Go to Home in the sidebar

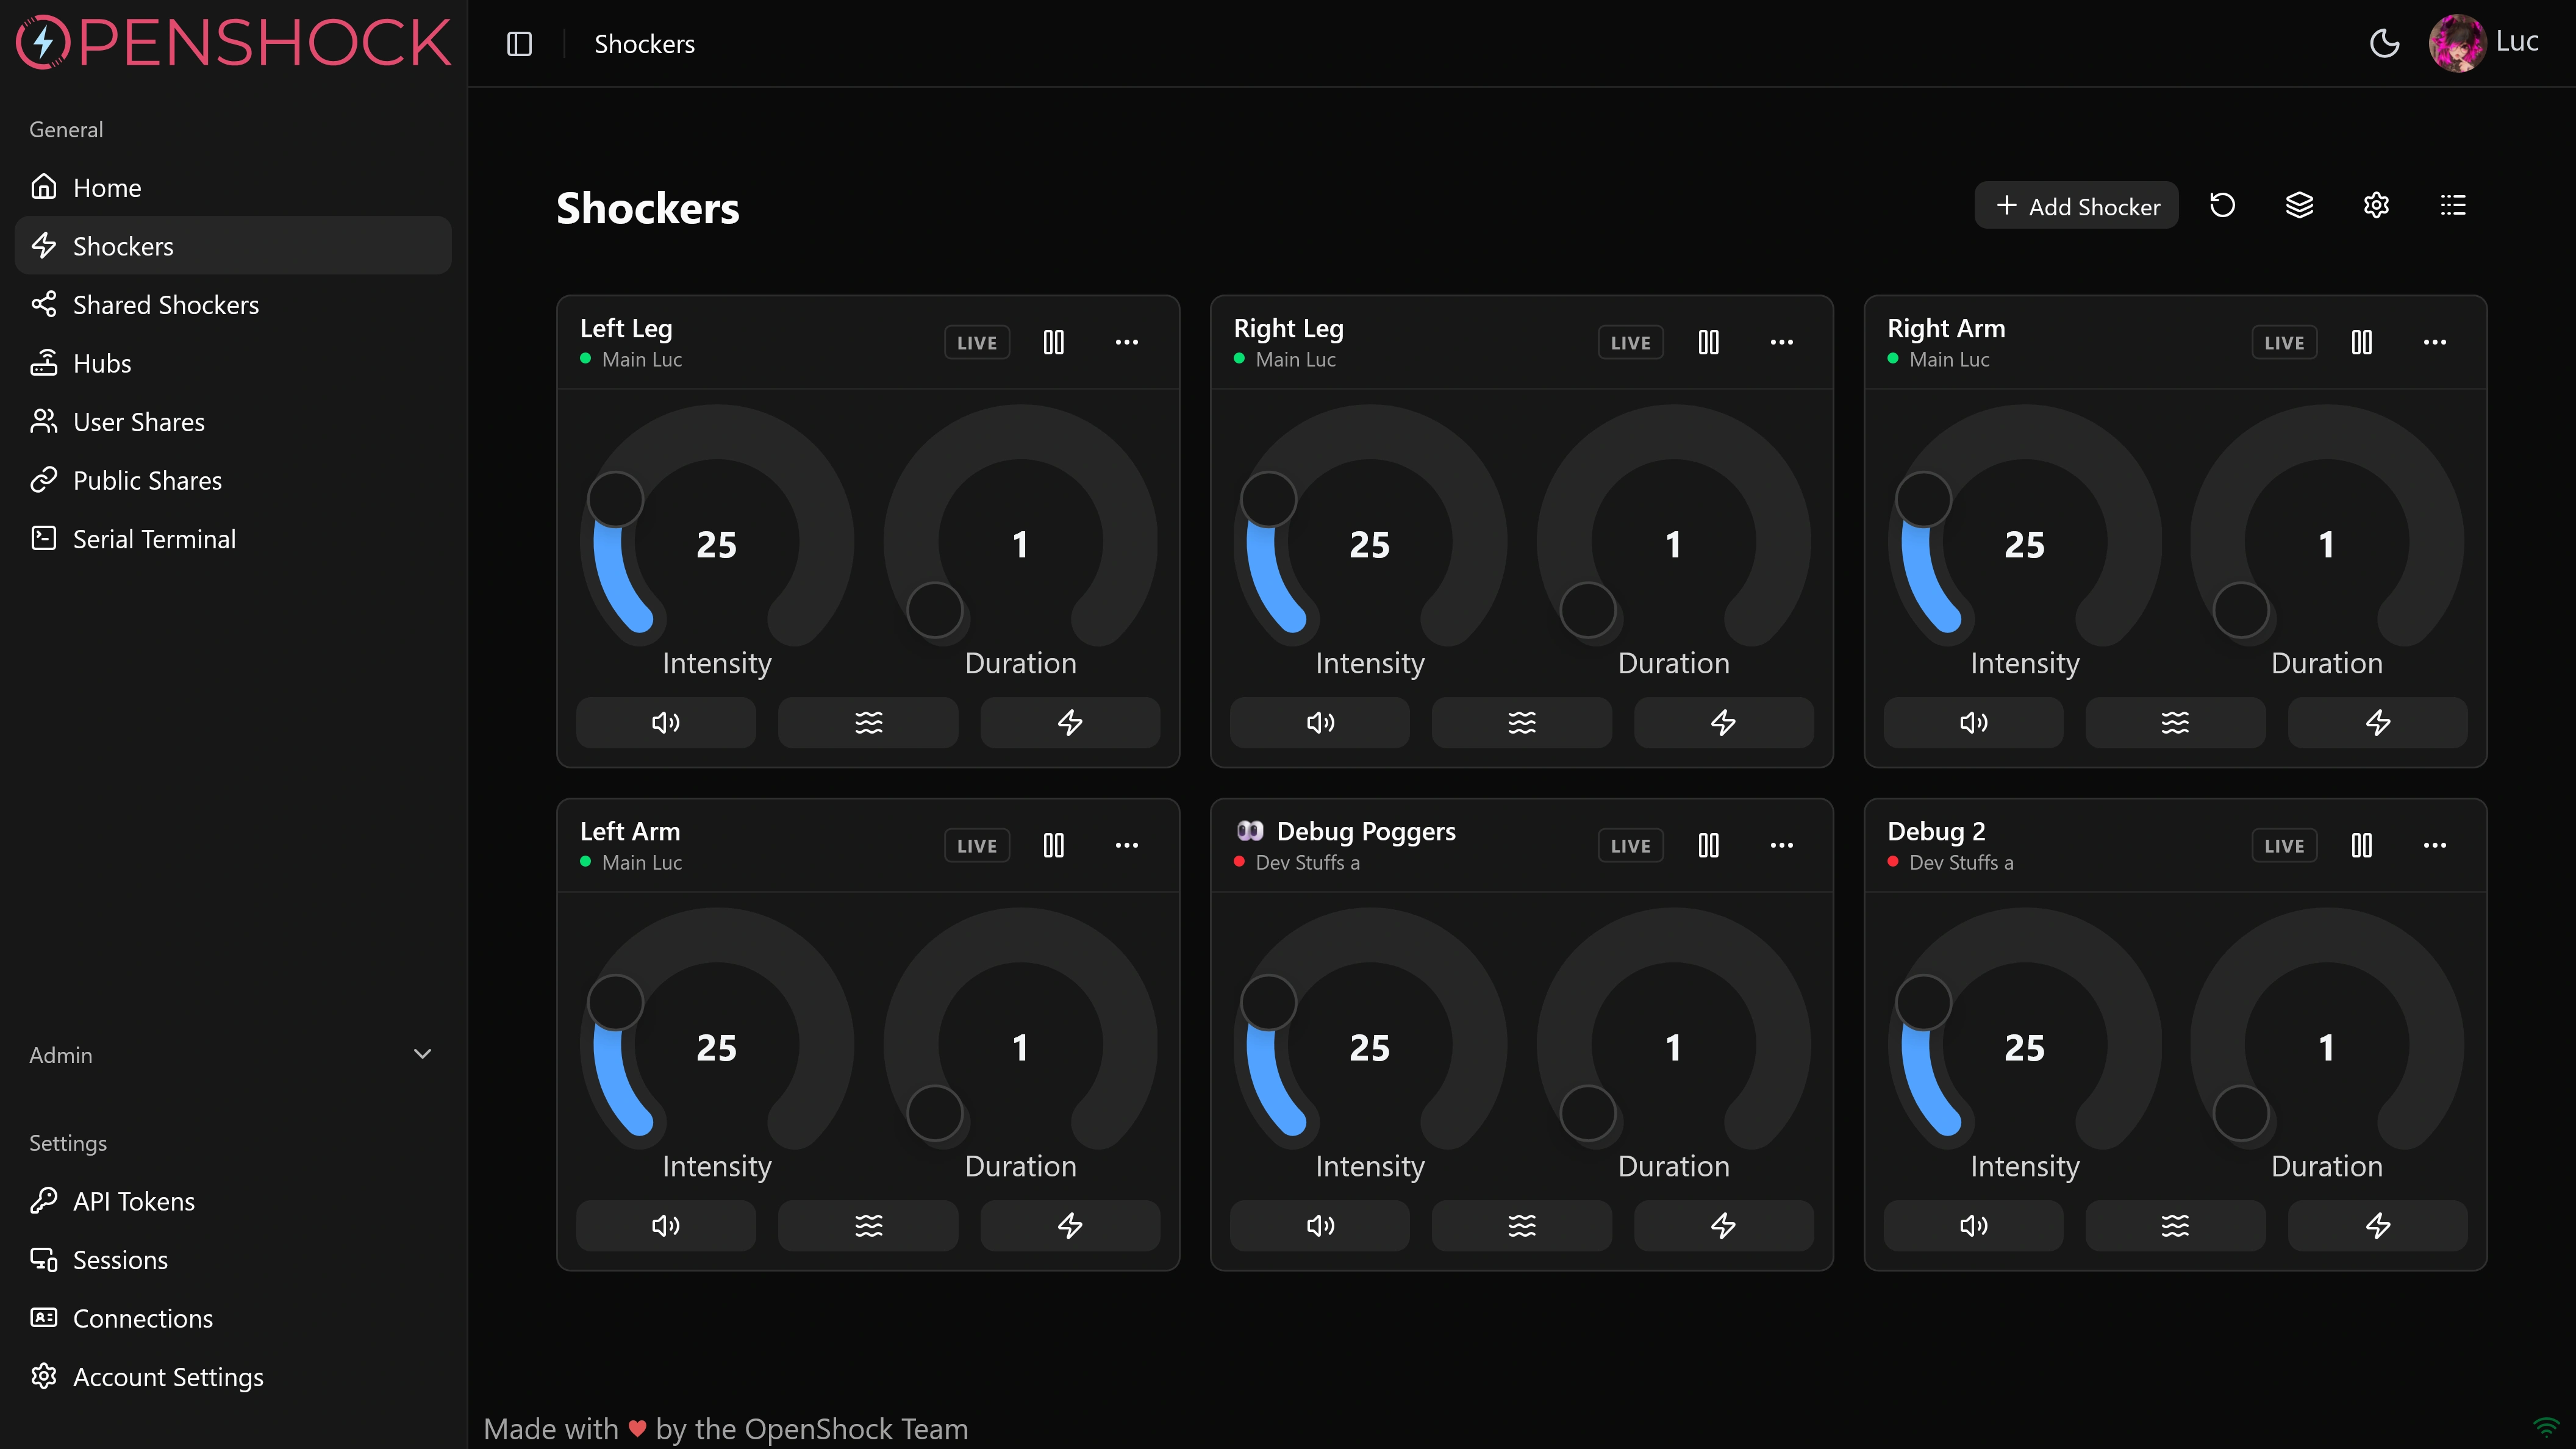tap(233, 187)
